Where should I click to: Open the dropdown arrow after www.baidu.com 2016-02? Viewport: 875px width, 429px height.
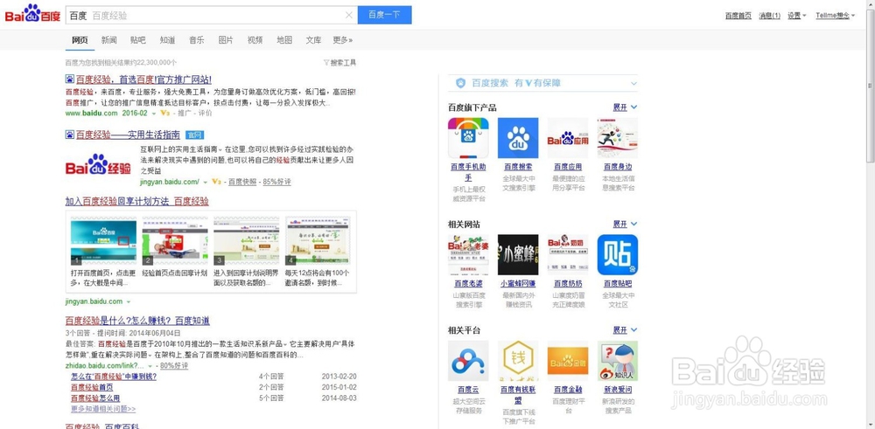(154, 114)
